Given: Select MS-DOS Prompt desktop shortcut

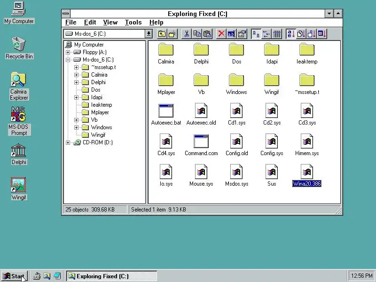Looking at the screenshot, I should coord(18,121).
